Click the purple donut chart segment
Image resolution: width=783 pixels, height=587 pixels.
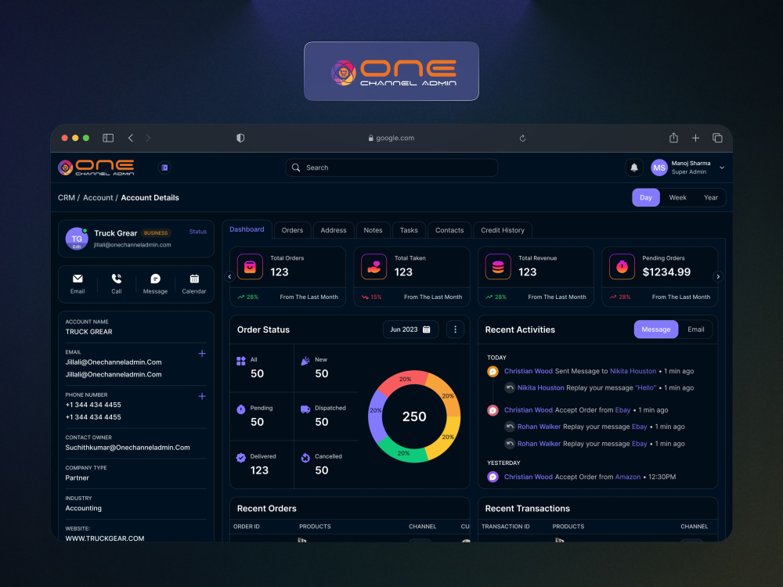[x=376, y=416]
